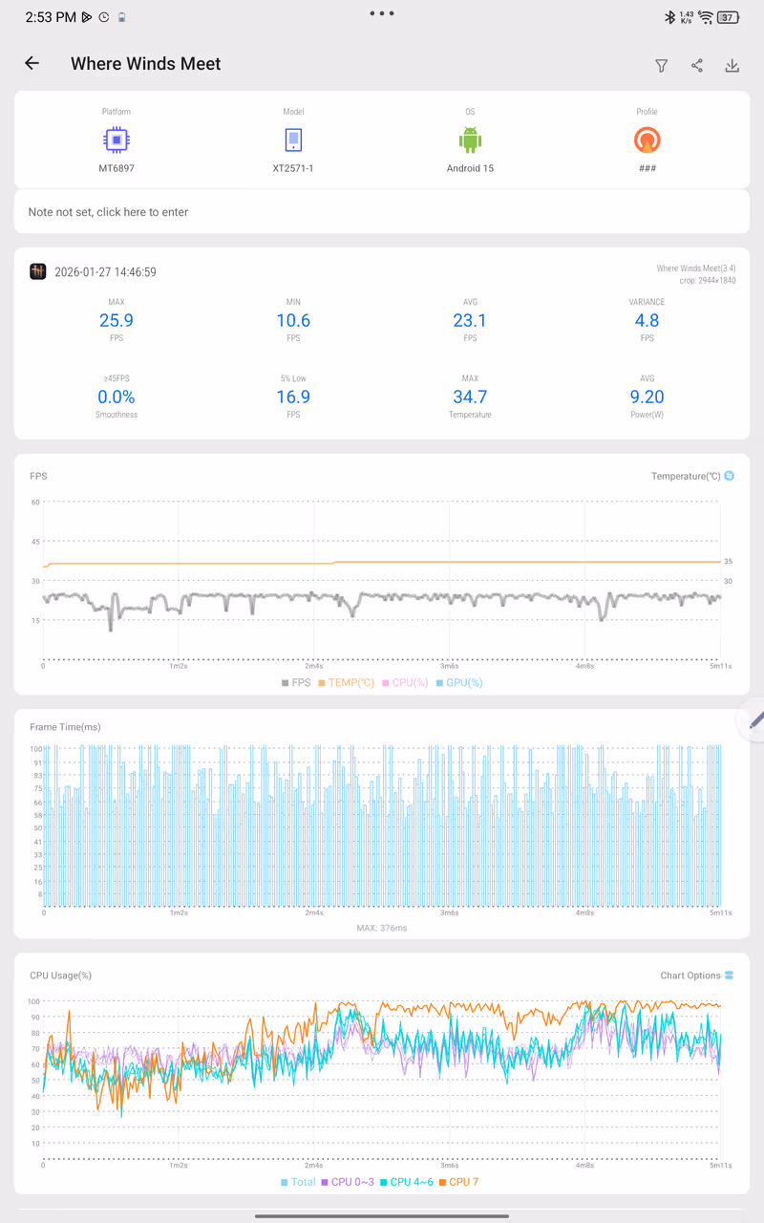Image resolution: width=764 pixels, height=1223 pixels.
Task: Tap the MT6897 platform chip icon
Action: pyautogui.click(x=117, y=140)
